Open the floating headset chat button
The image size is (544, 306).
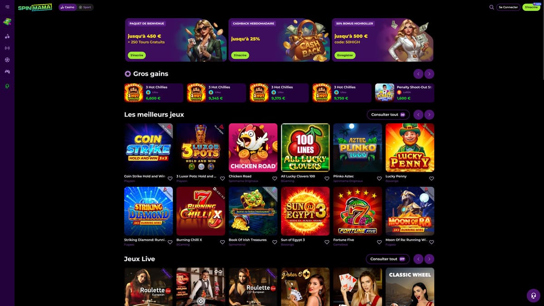click(533, 296)
